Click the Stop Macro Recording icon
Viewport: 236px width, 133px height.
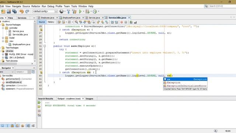tap(126, 22)
